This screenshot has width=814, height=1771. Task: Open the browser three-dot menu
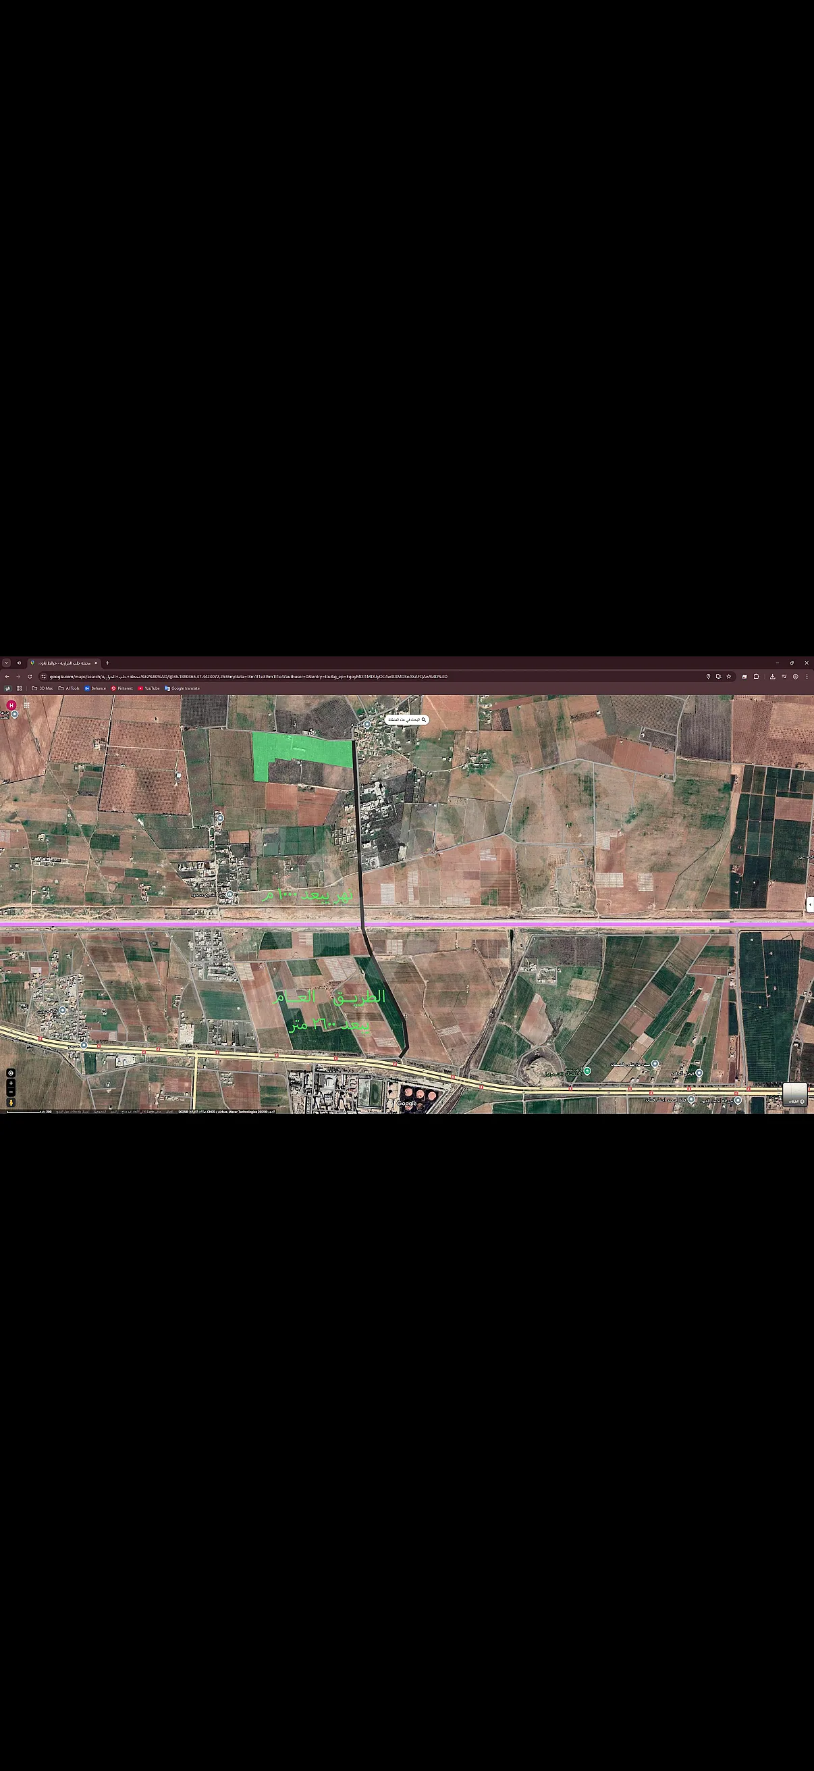[x=807, y=677]
